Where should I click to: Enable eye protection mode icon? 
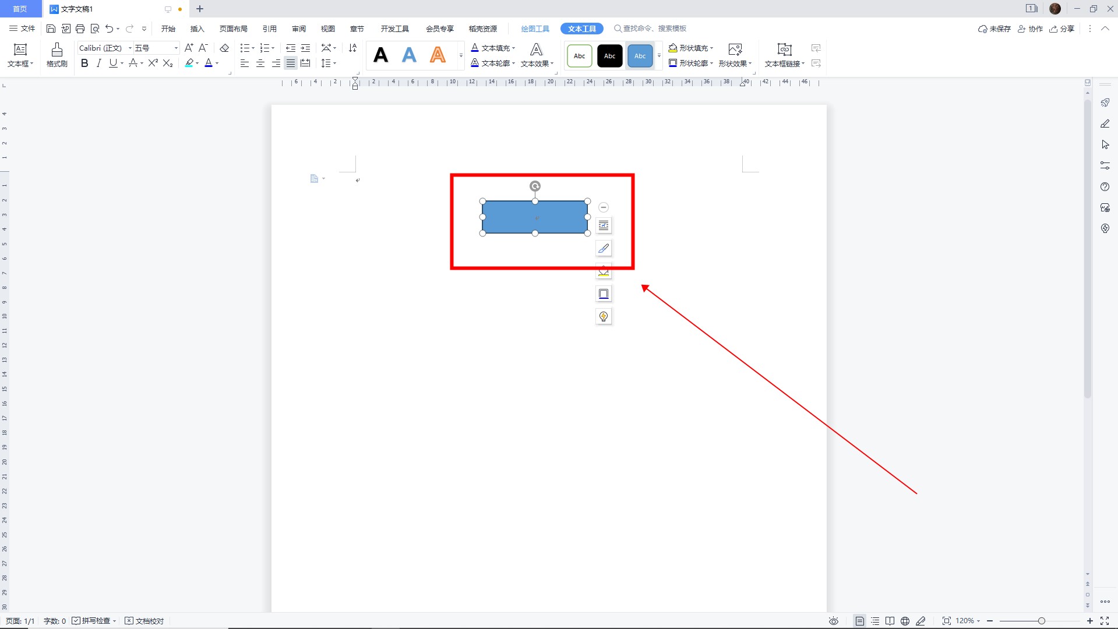point(834,621)
